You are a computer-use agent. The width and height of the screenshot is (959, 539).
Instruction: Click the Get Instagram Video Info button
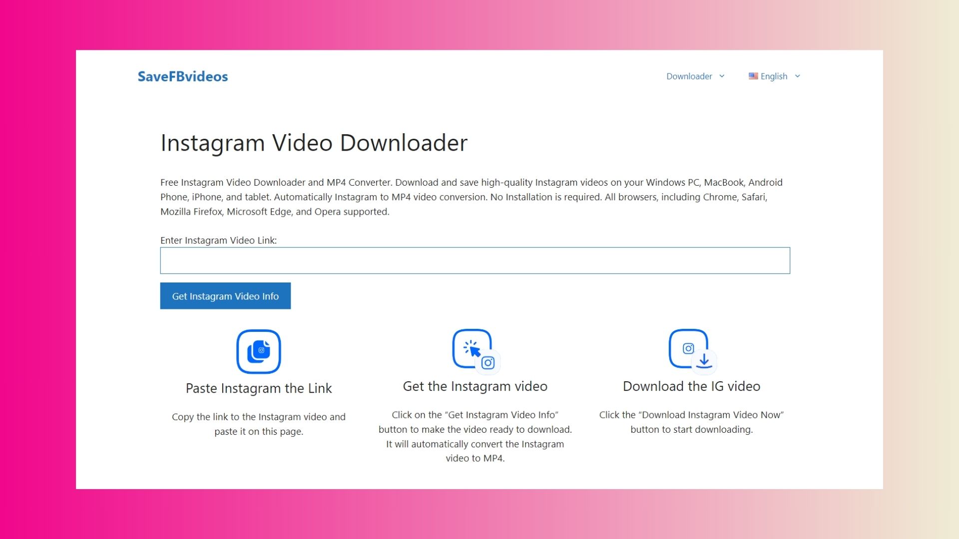[225, 296]
